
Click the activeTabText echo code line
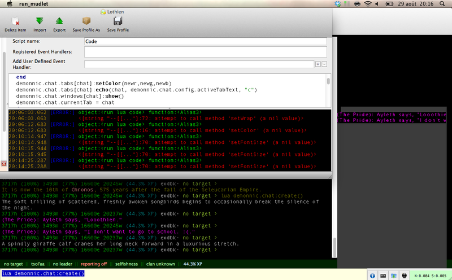(x=136, y=90)
